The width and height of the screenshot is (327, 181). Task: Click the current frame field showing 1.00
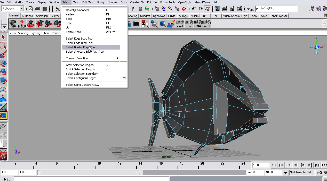tap(261, 165)
